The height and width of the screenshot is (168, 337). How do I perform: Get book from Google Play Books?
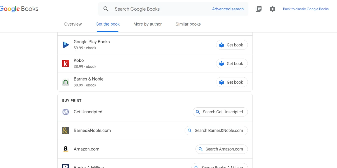pos(232,45)
